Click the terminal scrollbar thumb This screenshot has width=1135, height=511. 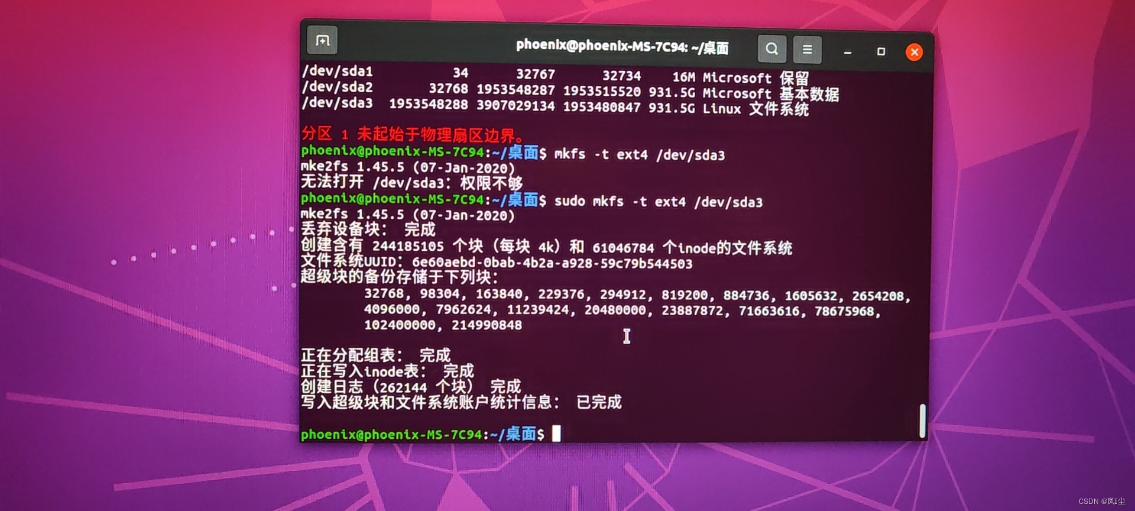[922, 421]
